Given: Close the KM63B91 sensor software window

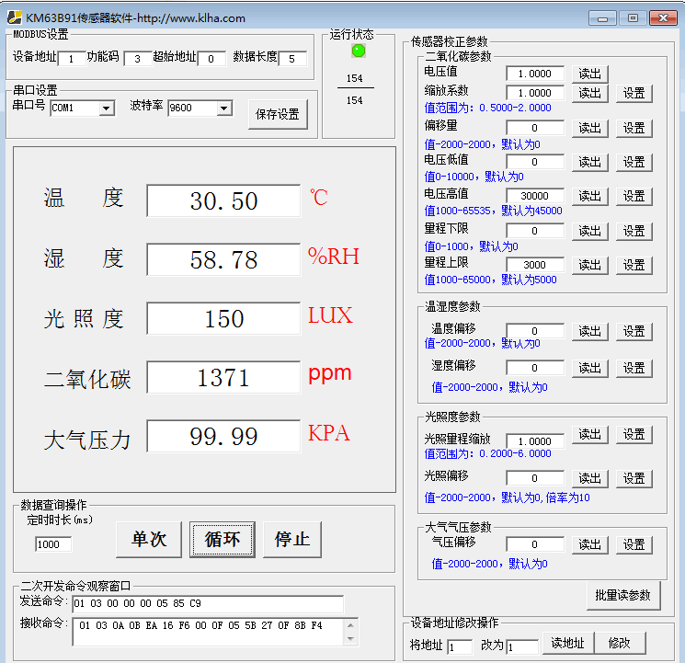Looking at the screenshot, I should click(663, 18).
